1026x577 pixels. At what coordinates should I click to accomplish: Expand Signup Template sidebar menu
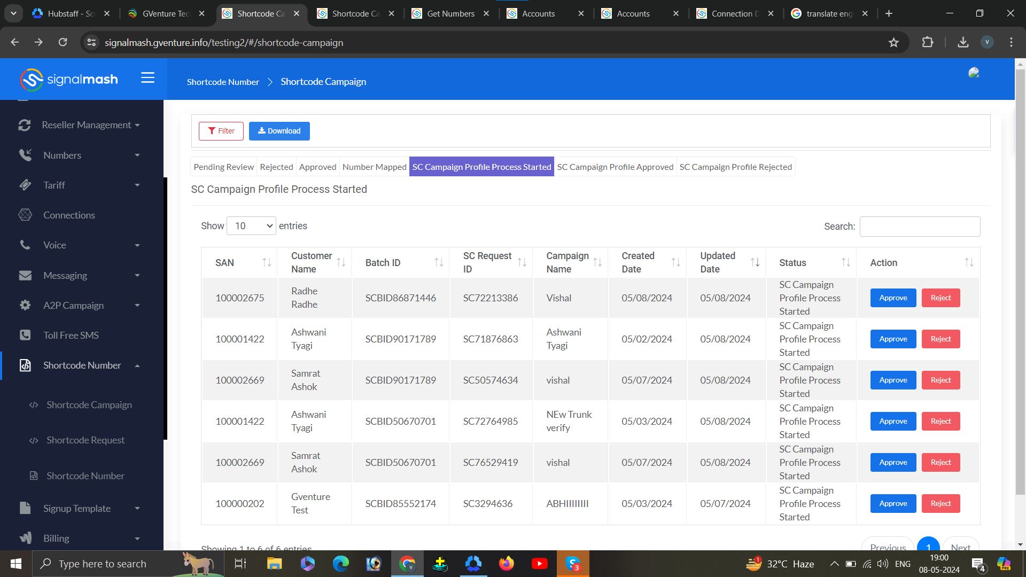(137, 509)
